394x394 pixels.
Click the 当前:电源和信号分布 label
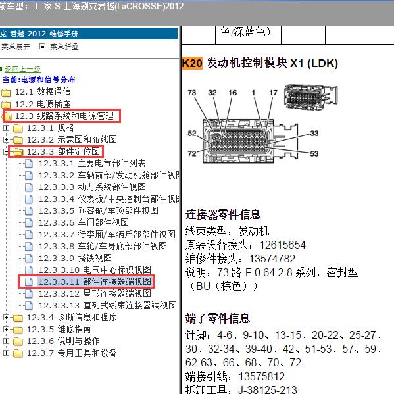point(39,80)
